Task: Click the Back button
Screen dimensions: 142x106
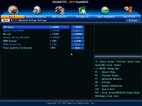Action: [x=5, y=20]
